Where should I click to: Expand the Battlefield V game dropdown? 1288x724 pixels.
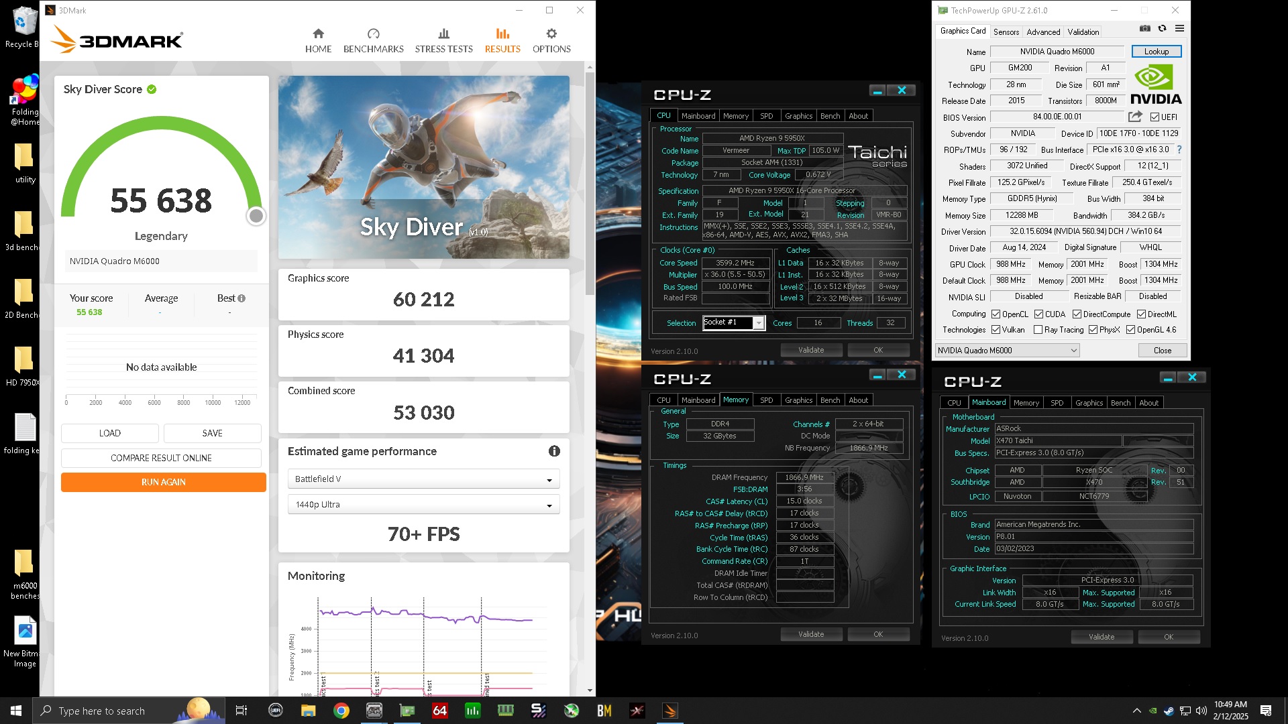tap(424, 479)
